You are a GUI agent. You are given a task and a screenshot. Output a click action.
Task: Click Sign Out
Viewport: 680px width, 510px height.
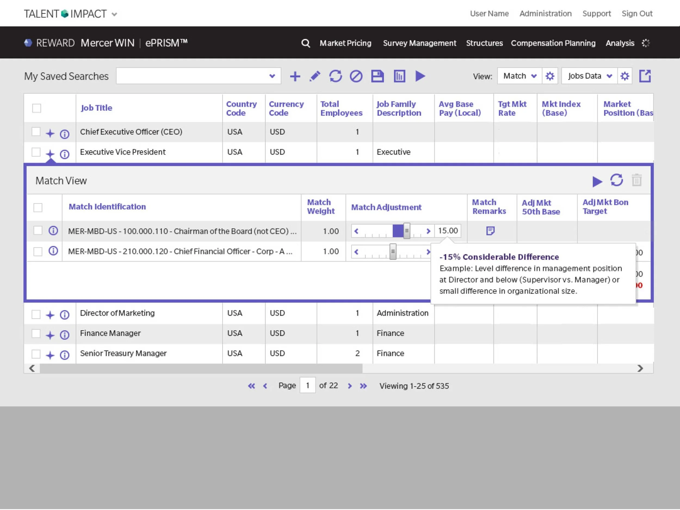coord(637,14)
